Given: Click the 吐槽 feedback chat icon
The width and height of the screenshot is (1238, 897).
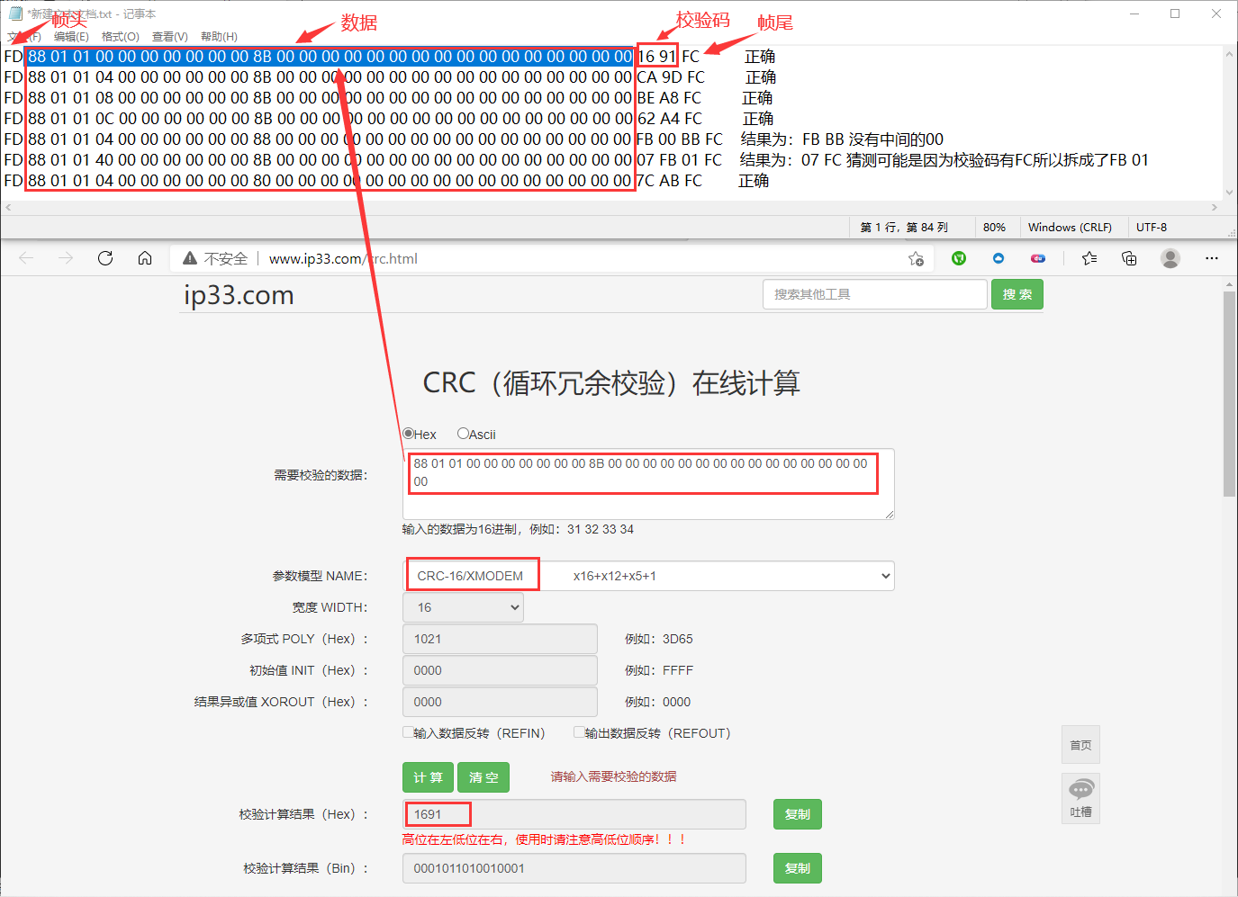Looking at the screenshot, I should coord(1080,791).
